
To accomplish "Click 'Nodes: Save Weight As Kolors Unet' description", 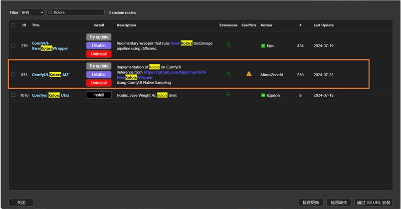I will (146, 95).
